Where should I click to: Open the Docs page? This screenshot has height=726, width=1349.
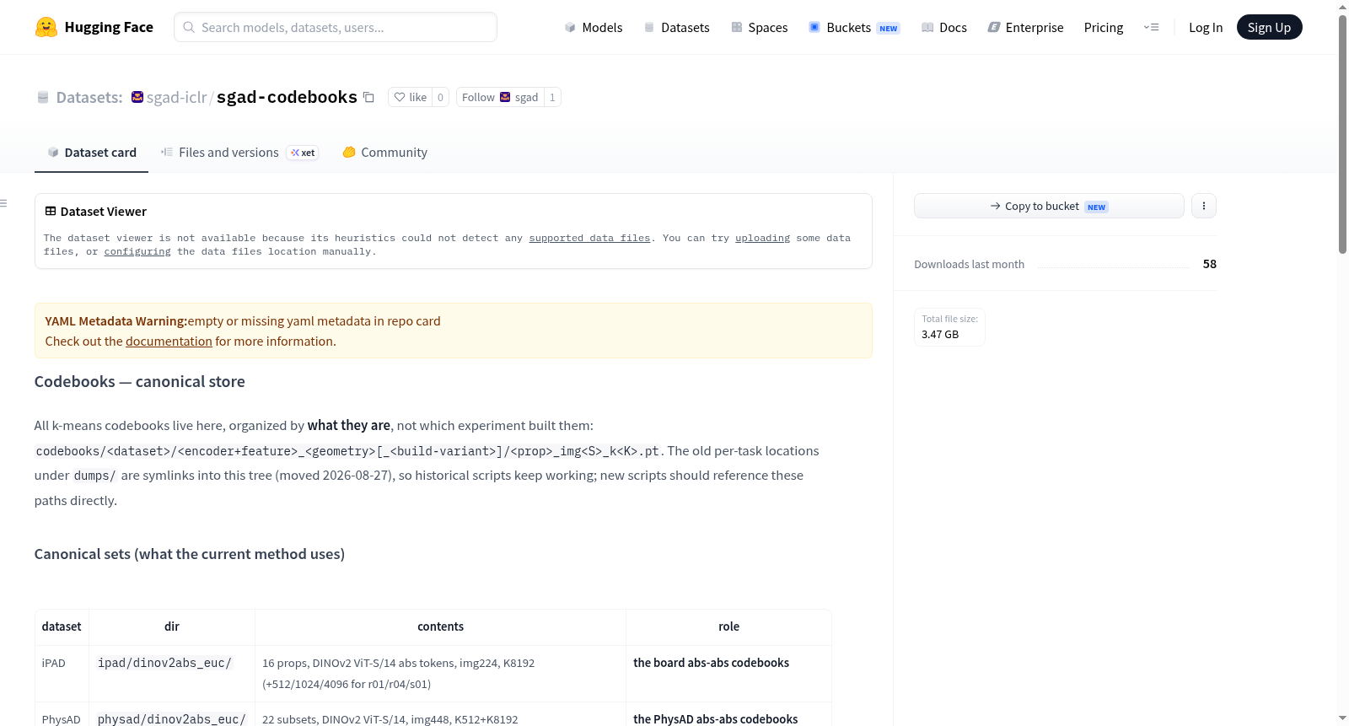[944, 27]
